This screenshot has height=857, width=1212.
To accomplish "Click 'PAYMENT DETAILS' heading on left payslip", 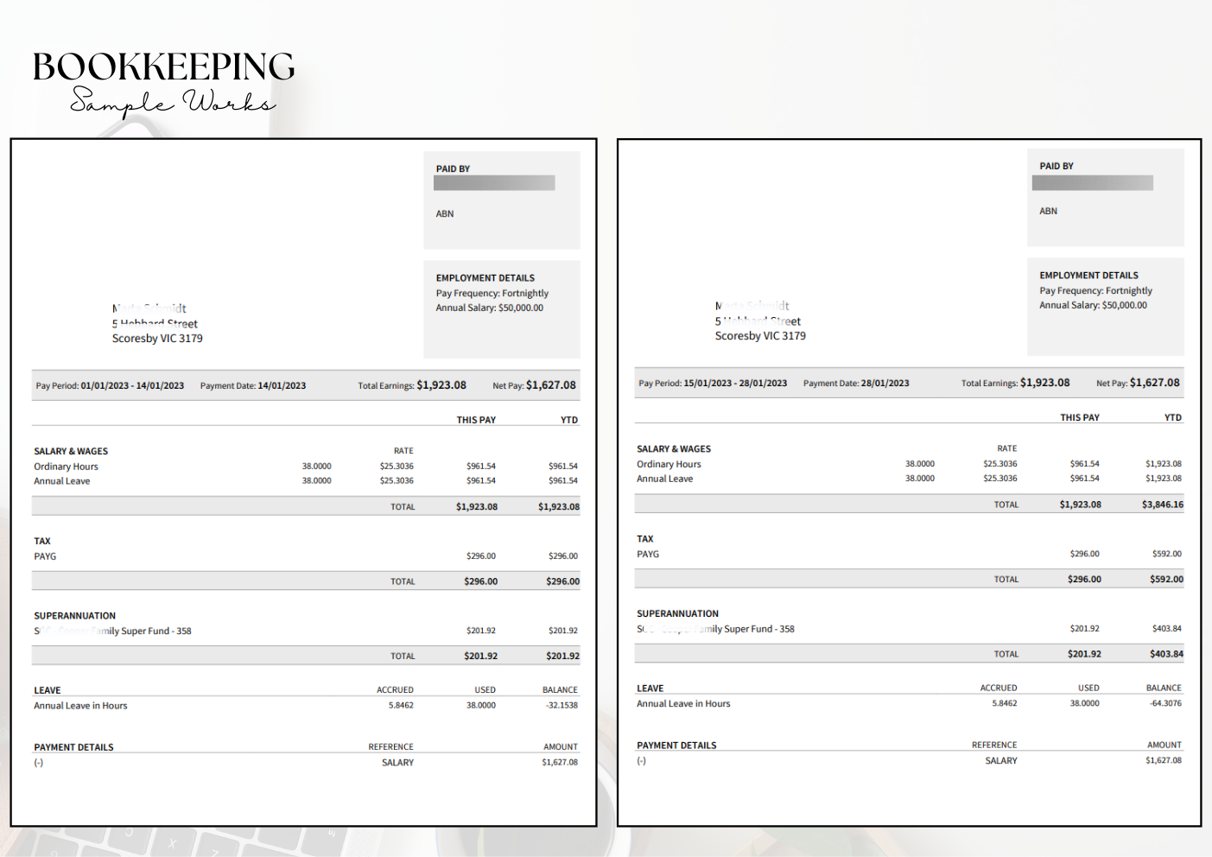I will pos(73,748).
